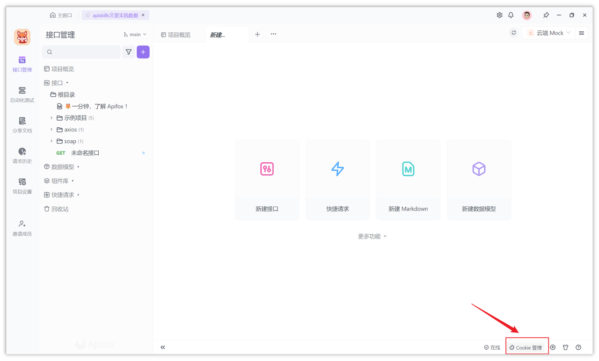Open the notifications bell

(x=511, y=15)
